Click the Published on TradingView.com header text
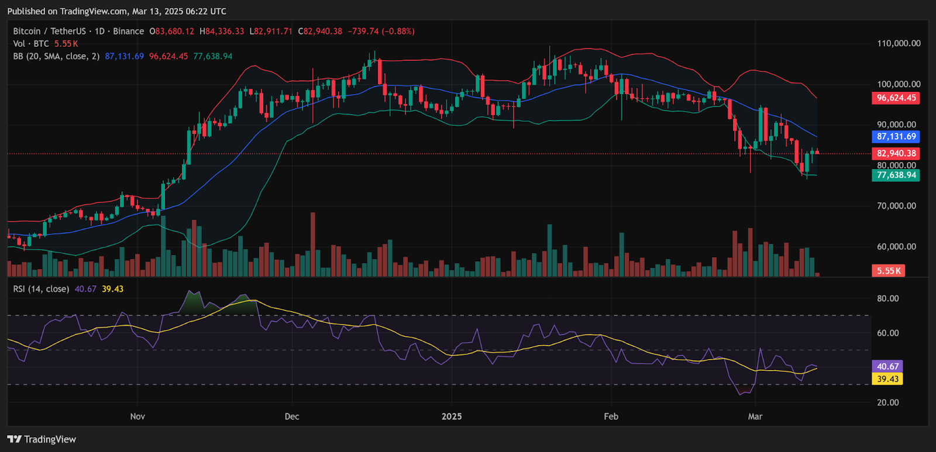Image resolution: width=936 pixels, height=452 pixels. click(x=116, y=11)
